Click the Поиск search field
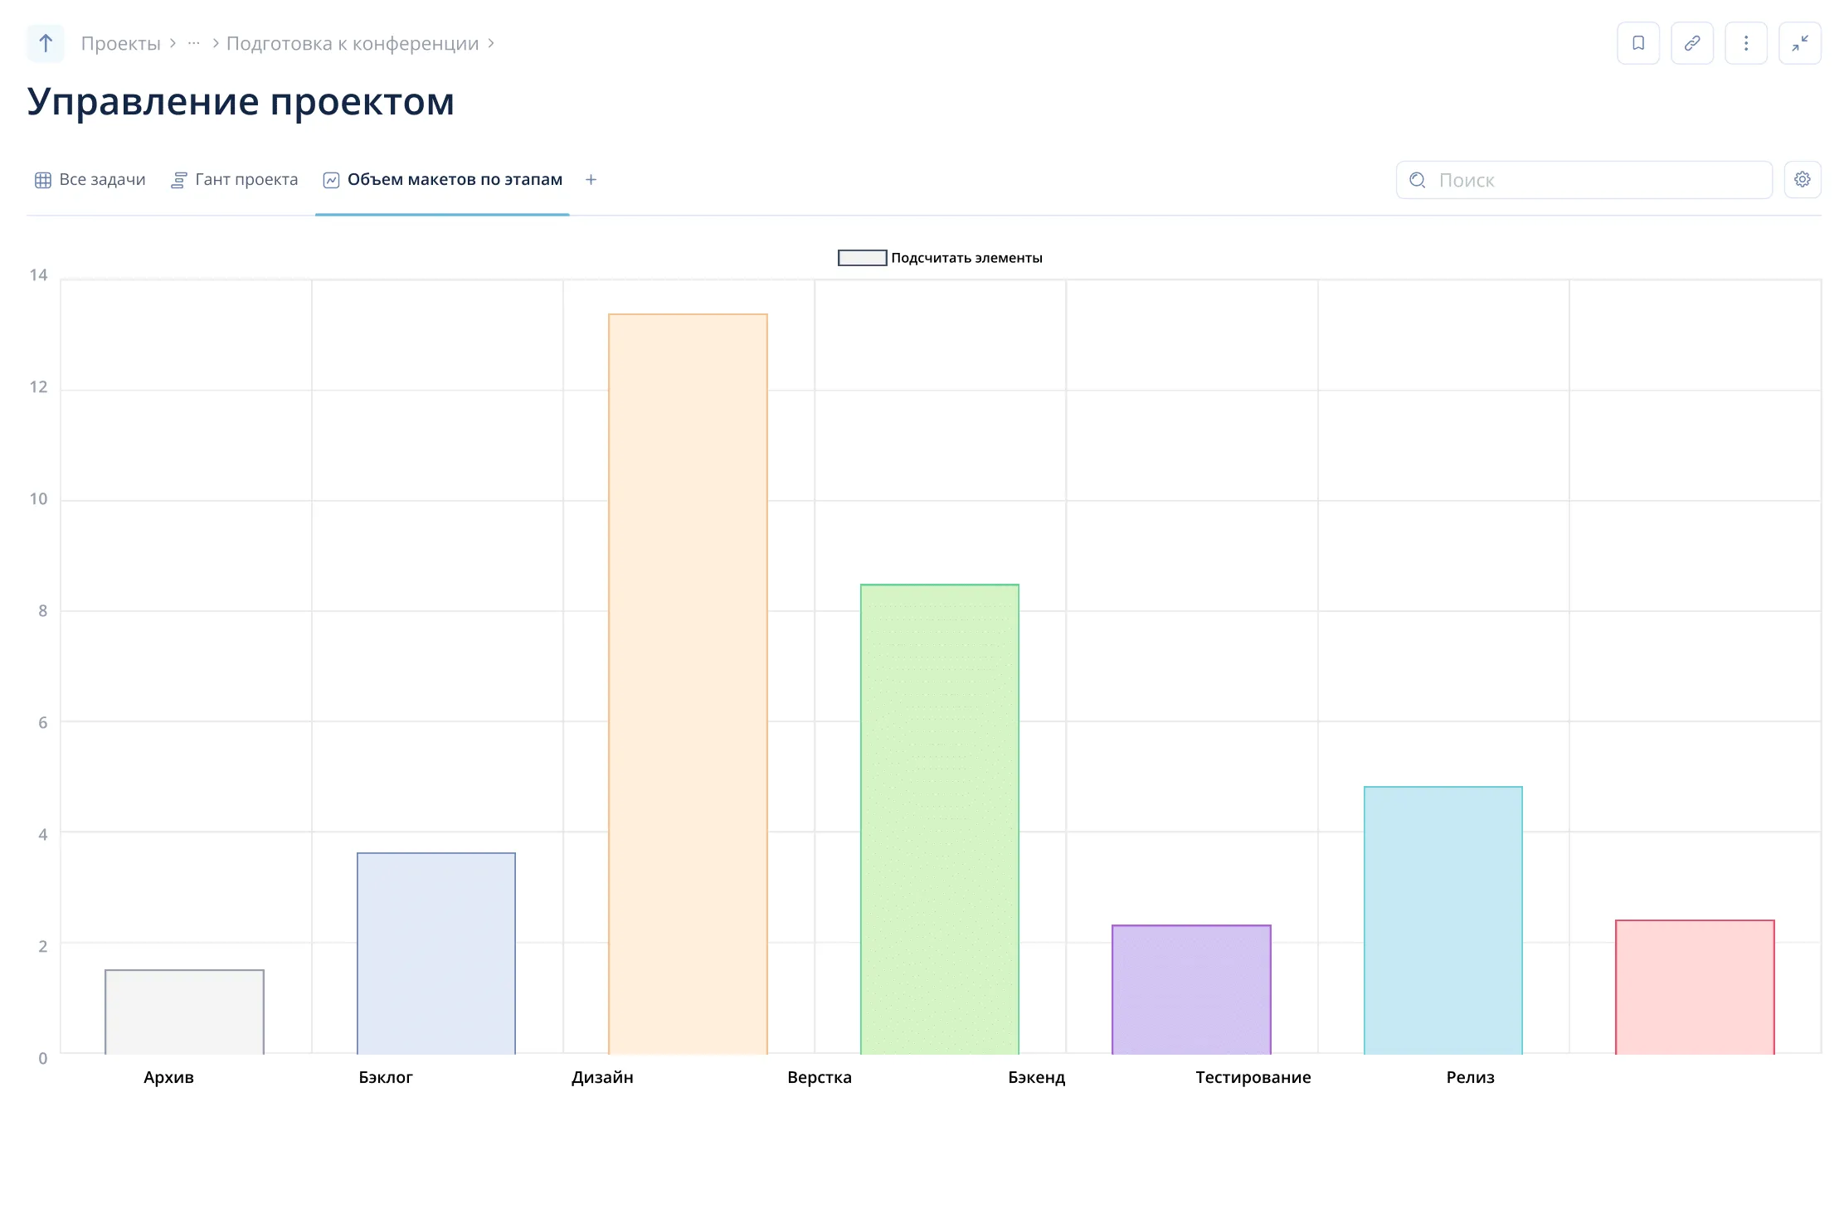This screenshot has width=1844, height=1228. pyautogui.click(x=1584, y=180)
